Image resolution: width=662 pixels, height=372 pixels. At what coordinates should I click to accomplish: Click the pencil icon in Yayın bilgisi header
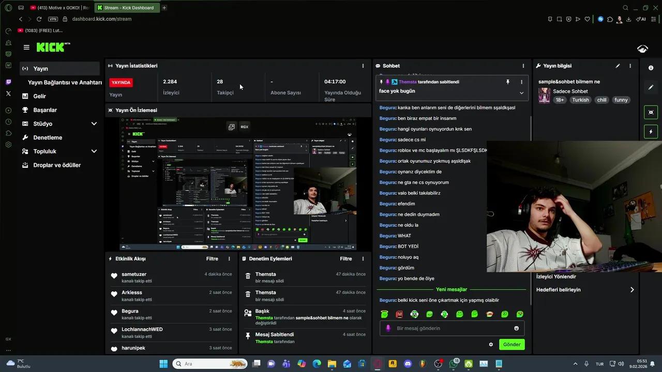coord(618,66)
